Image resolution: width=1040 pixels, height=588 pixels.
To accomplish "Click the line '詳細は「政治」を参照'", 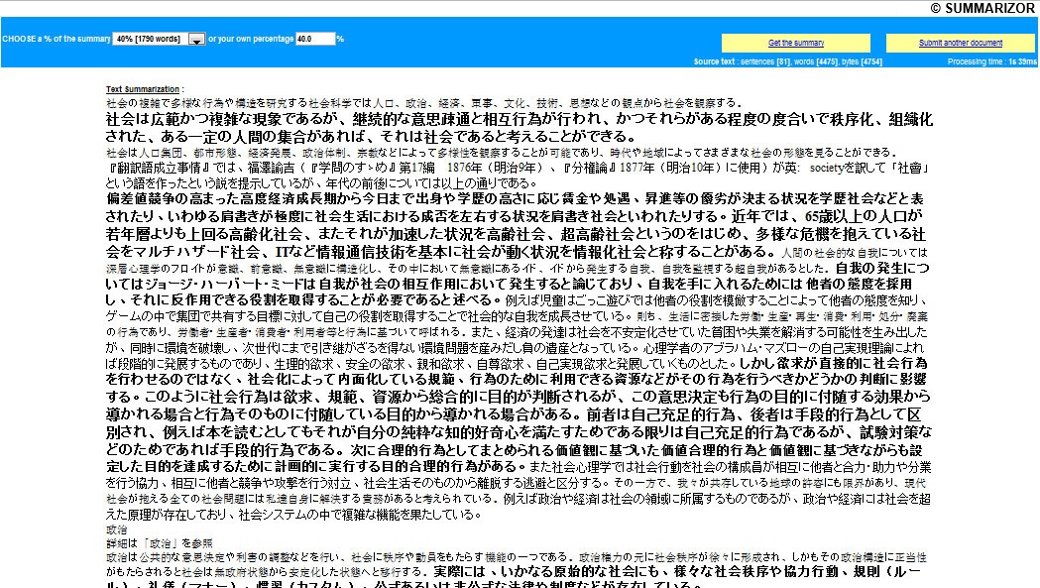I will (160, 542).
